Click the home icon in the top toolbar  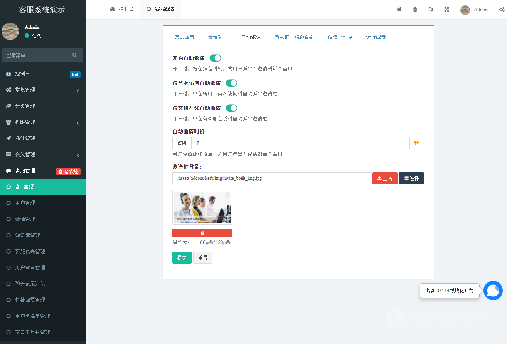click(x=399, y=9)
